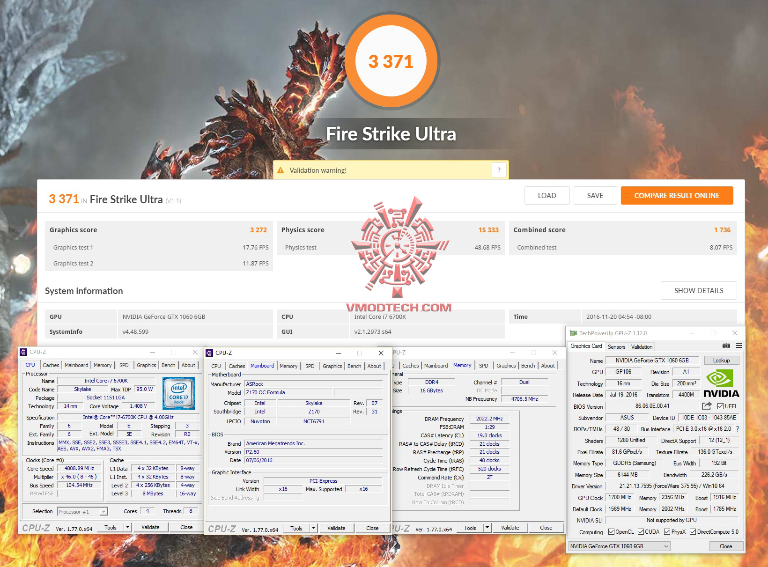Click the CPU-Z app icon in the Mainboard window title bar
The image size is (768, 567).
tap(209, 353)
